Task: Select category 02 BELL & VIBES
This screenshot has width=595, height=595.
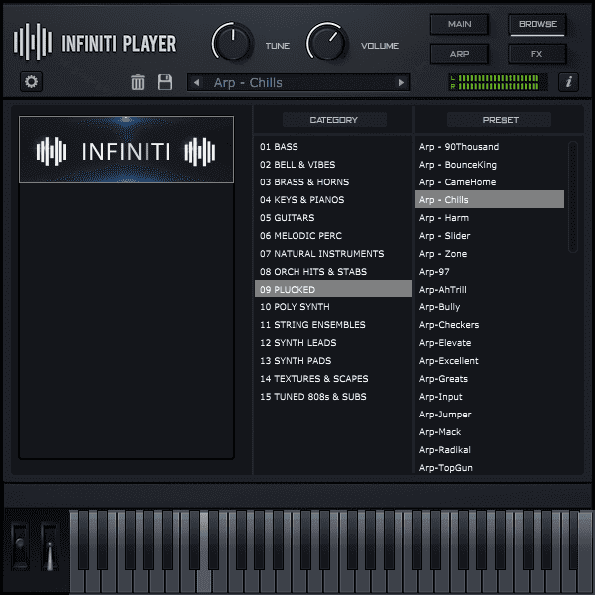Action: 333,165
